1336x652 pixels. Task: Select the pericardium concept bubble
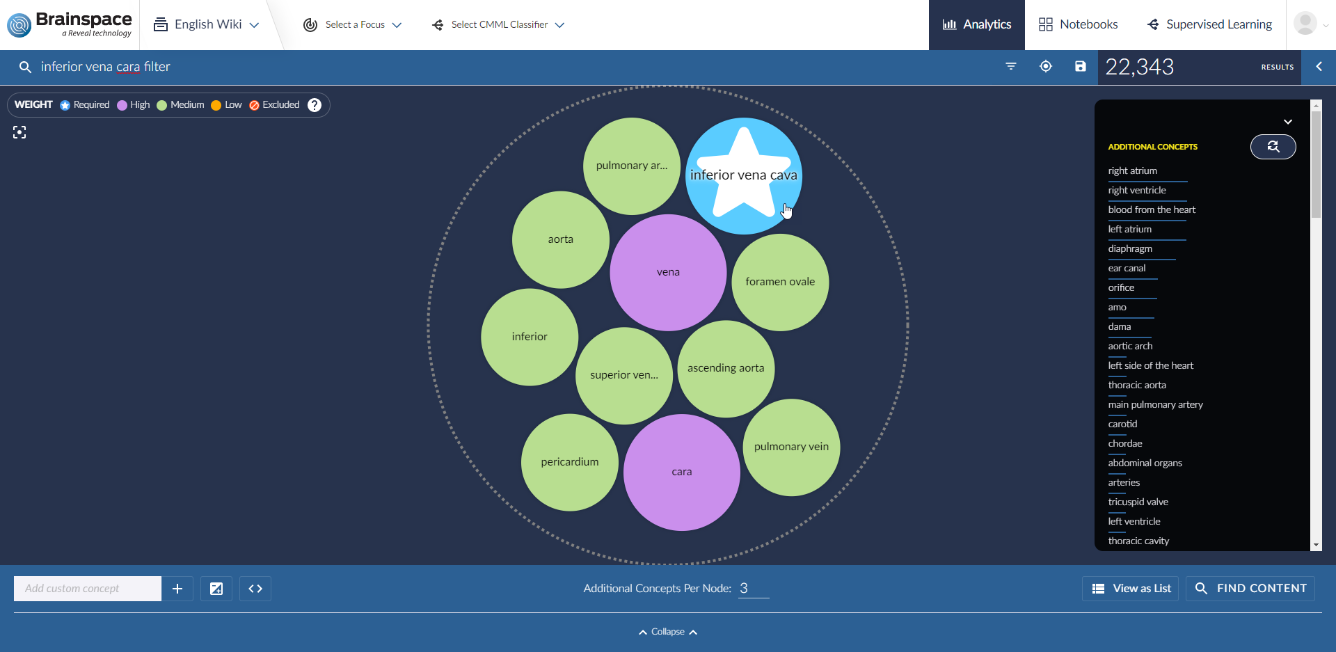click(x=570, y=462)
